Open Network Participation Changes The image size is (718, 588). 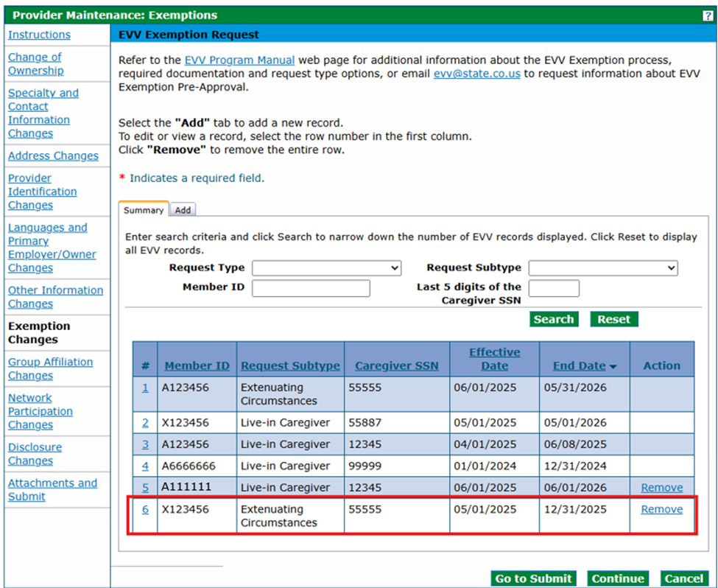point(41,411)
